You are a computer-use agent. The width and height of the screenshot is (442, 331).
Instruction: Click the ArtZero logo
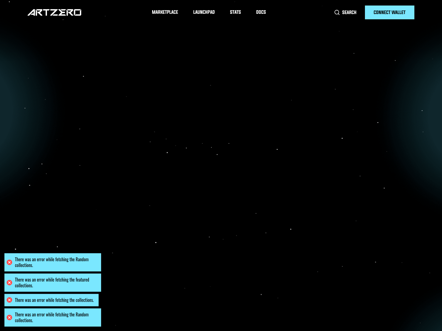point(54,12)
